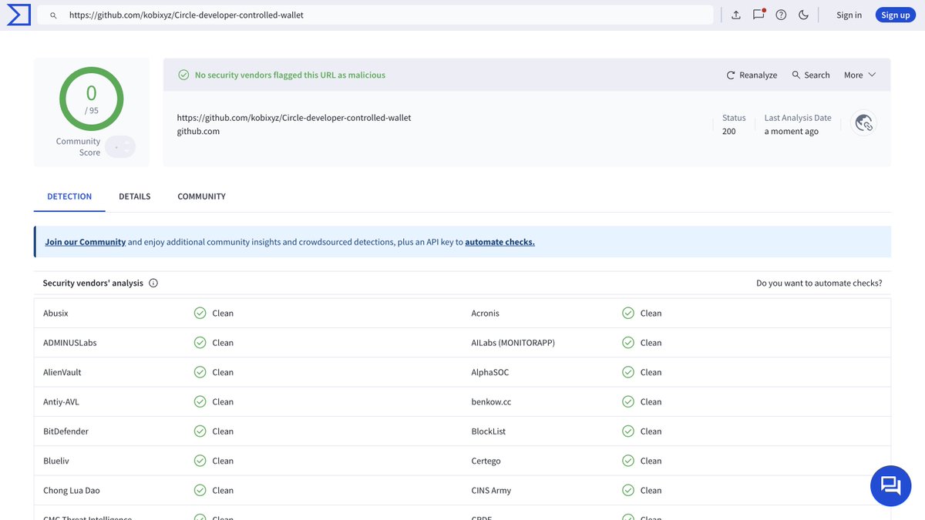Click the benkow.cc vendor name
The image size is (925, 520).
[x=491, y=401]
